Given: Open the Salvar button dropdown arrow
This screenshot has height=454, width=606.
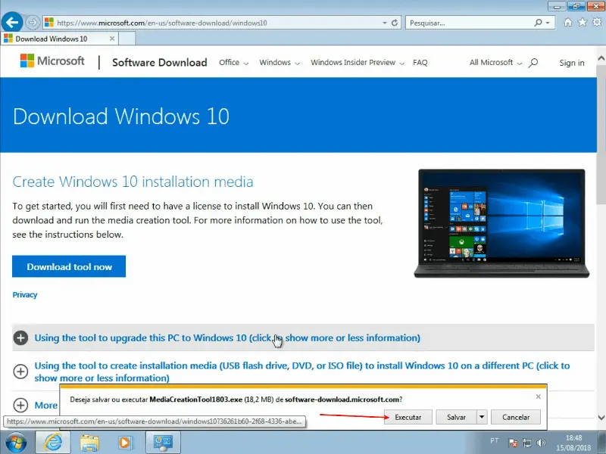Looking at the screenshot, I should tap(482, 417).
